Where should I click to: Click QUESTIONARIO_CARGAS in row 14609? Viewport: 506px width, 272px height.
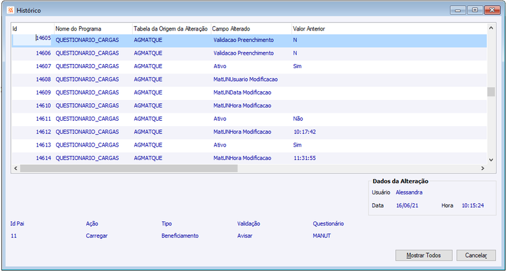click(87, 92)
